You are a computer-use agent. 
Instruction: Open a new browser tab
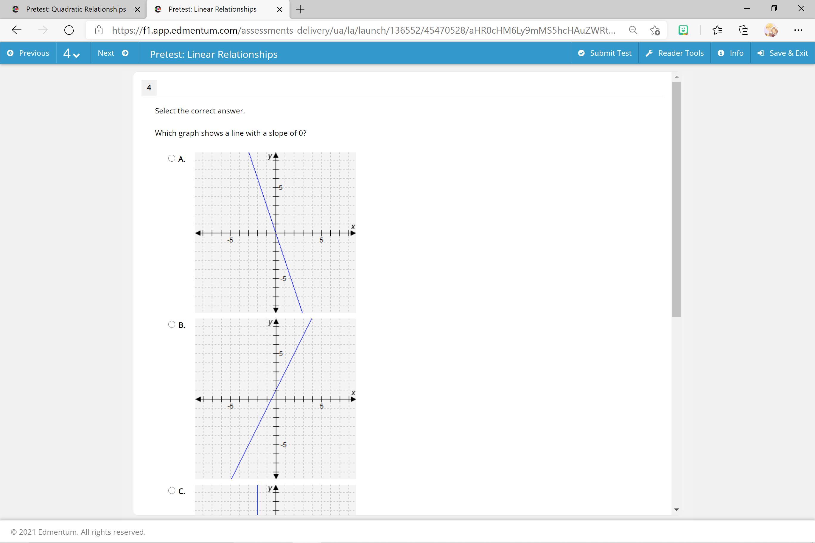tap(301, 9)
